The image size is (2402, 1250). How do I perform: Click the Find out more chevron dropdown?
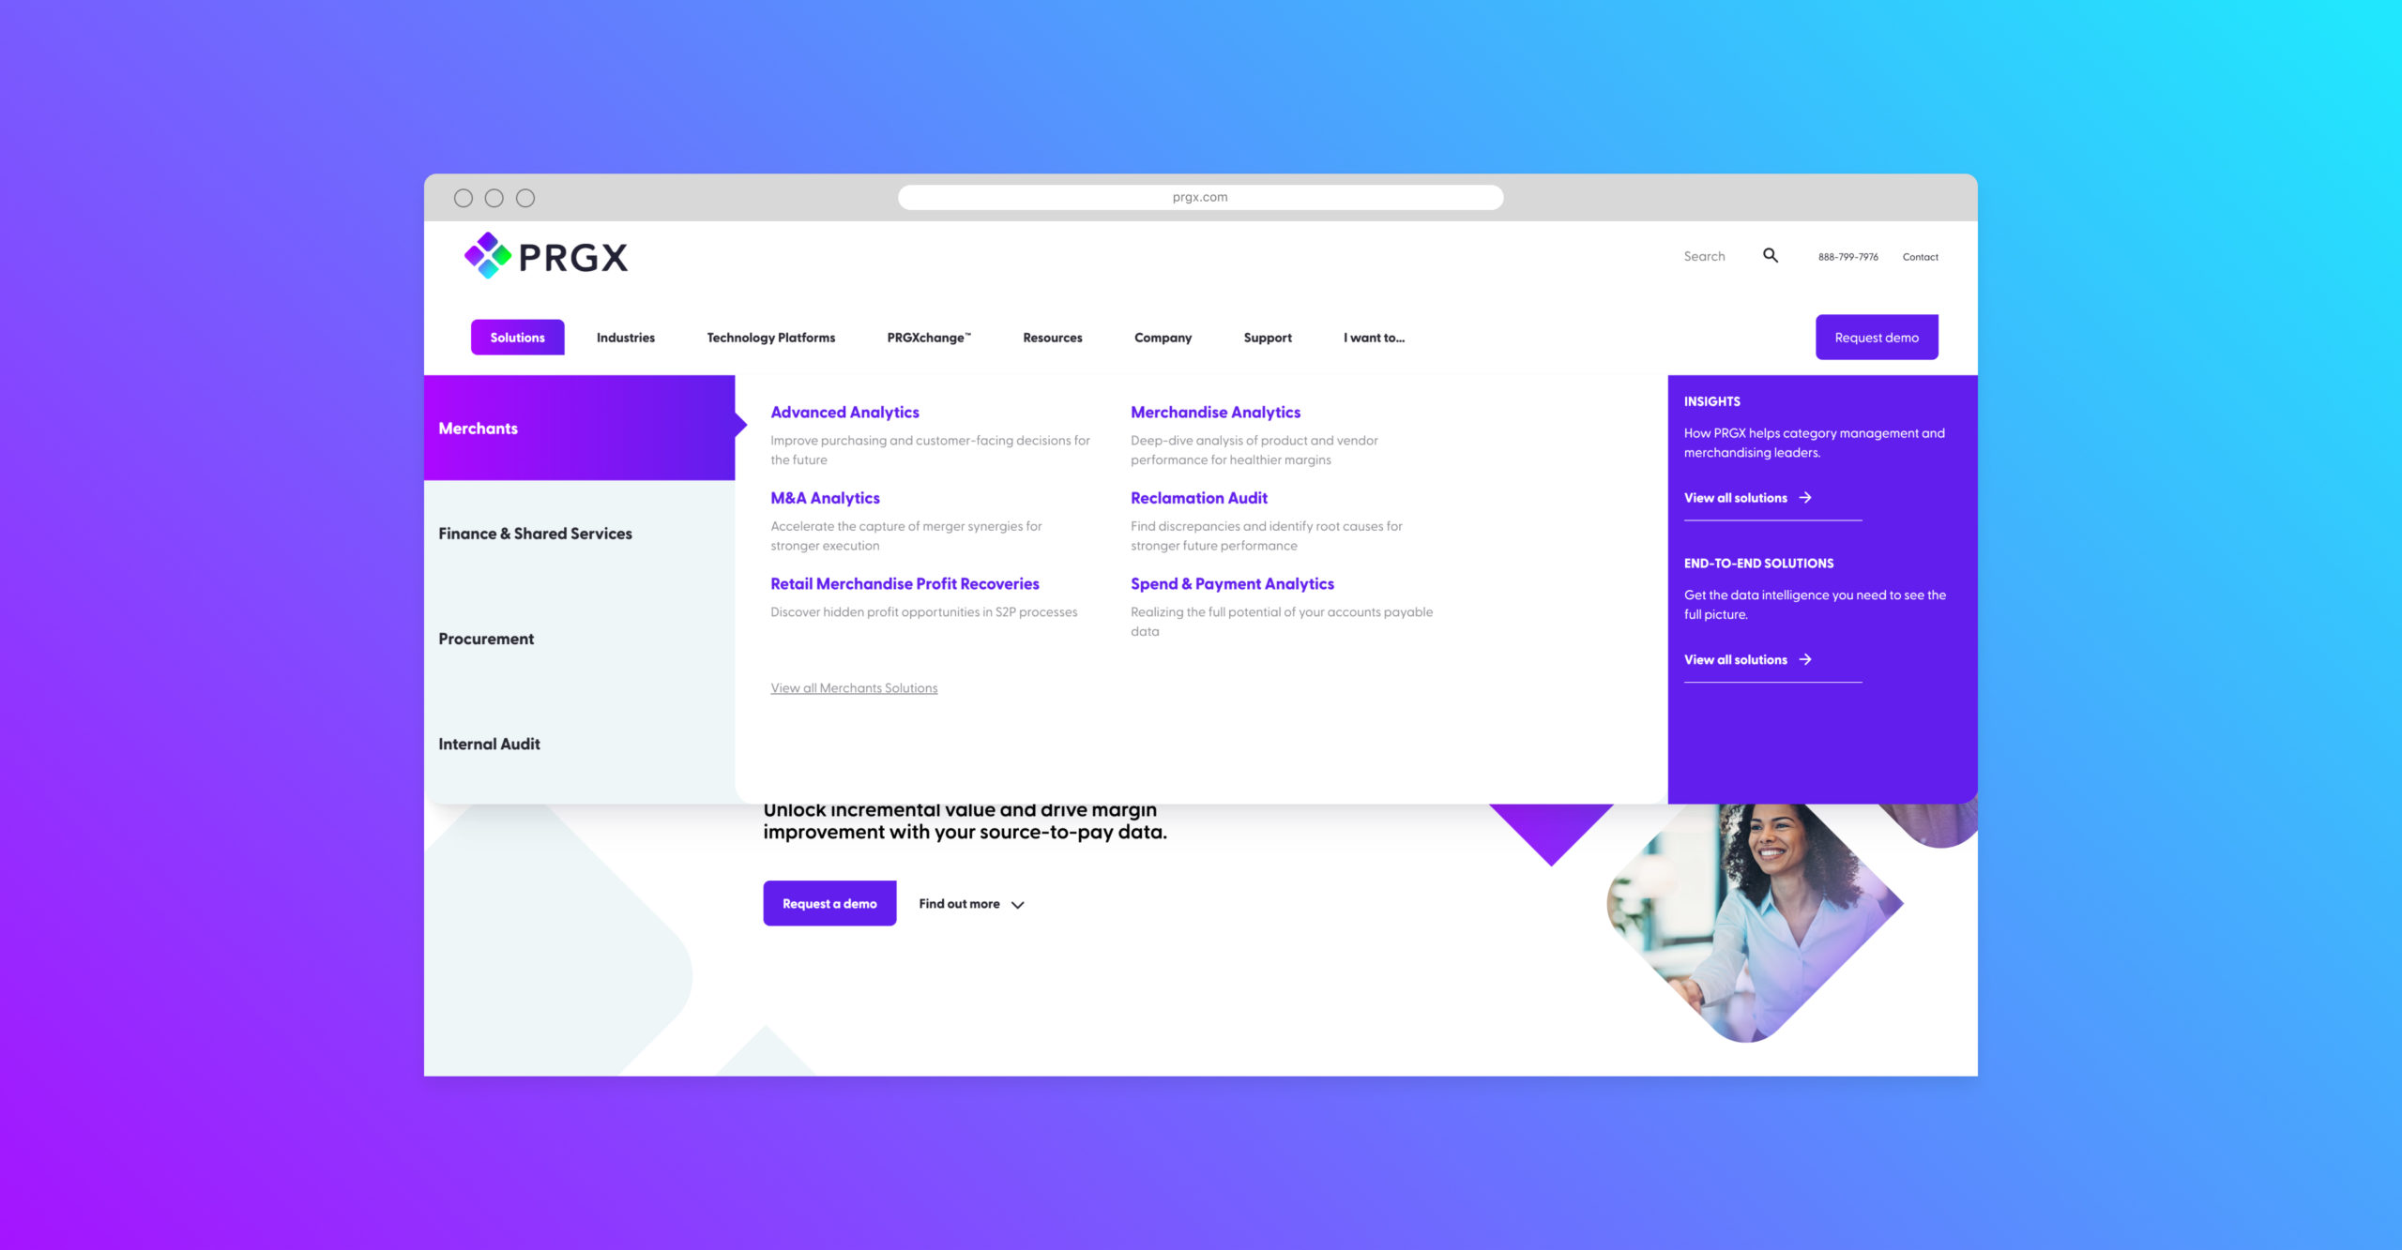coord(1017,904)
